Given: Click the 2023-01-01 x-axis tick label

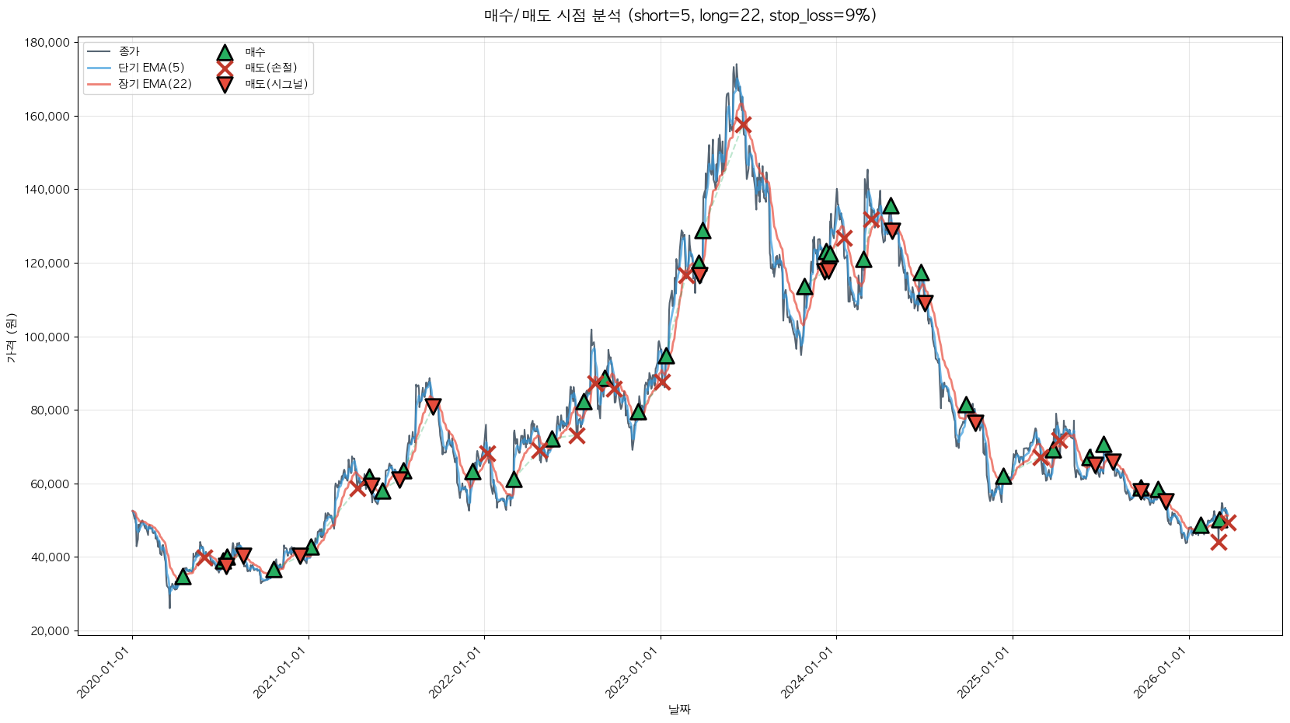Looking at the screenshot, I should click(x=632, y=672).
